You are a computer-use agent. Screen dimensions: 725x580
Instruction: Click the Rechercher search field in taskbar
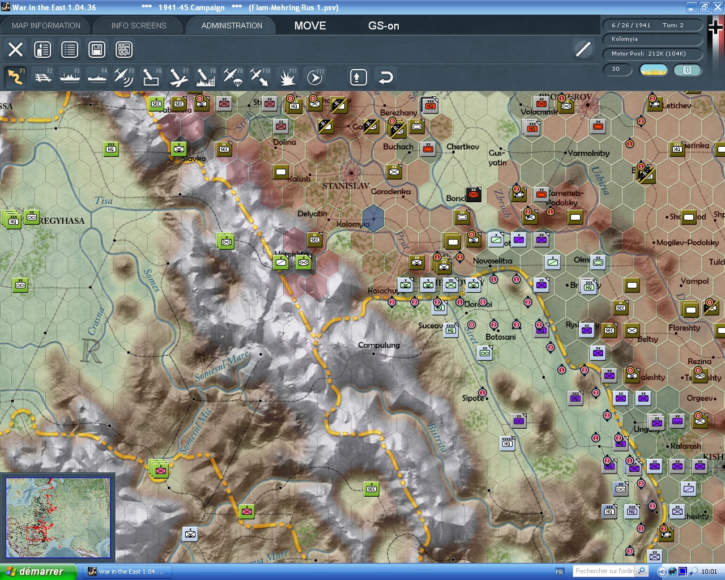(x=604, y=571)
